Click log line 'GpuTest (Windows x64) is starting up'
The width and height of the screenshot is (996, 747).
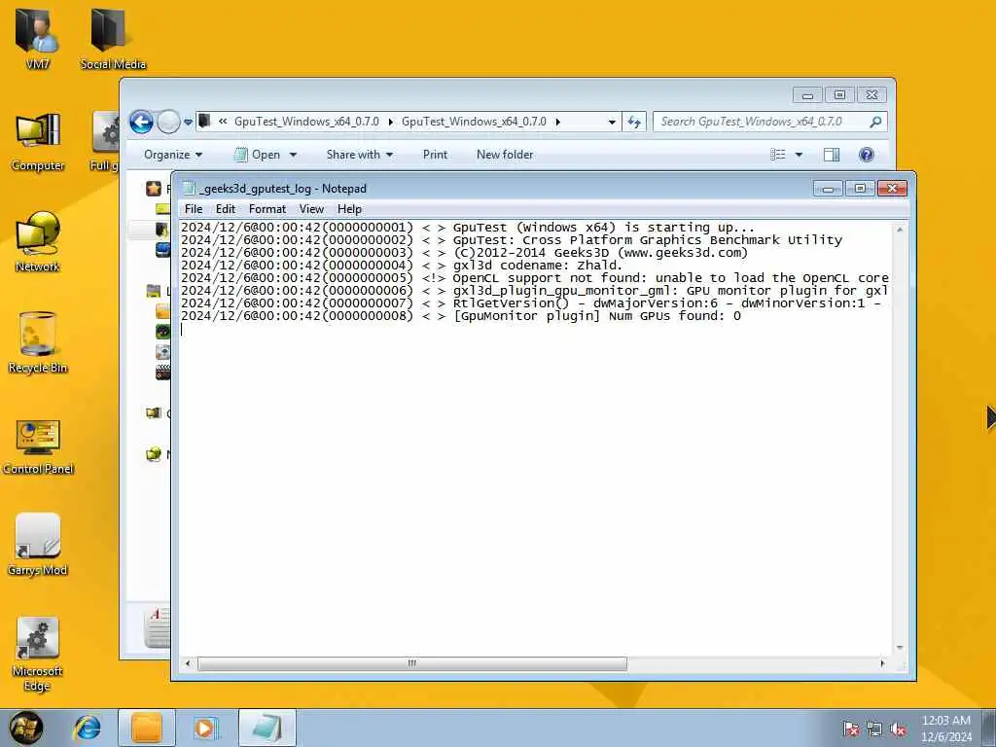pos(468,227)
